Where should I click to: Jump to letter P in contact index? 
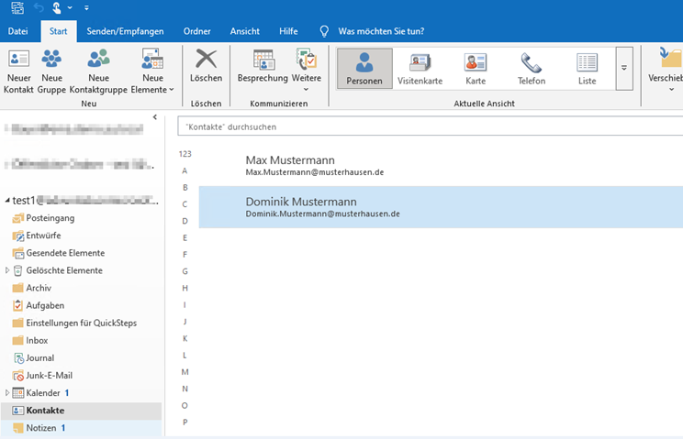[x=185, y=423]
